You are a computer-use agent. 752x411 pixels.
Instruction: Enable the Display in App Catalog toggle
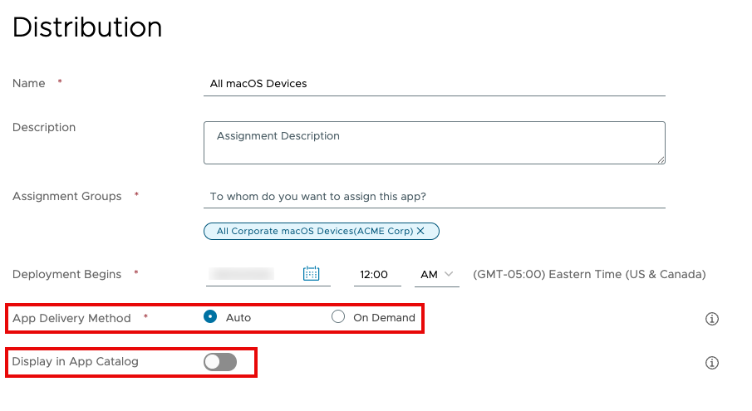220,362
